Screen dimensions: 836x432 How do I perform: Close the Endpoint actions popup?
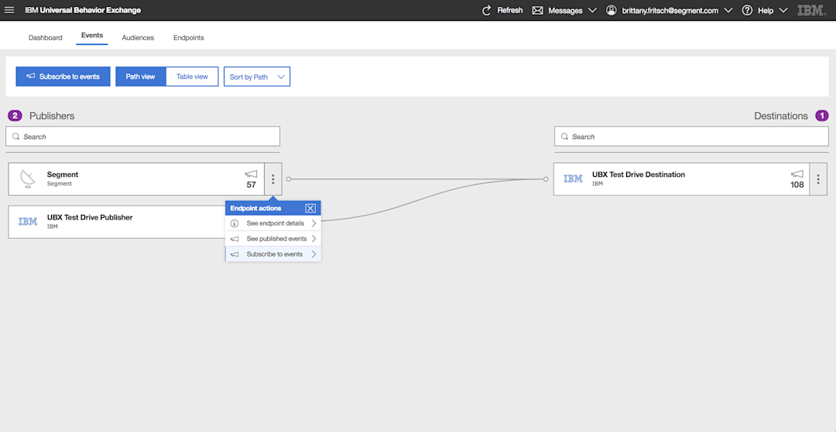[x=310, y=208]
